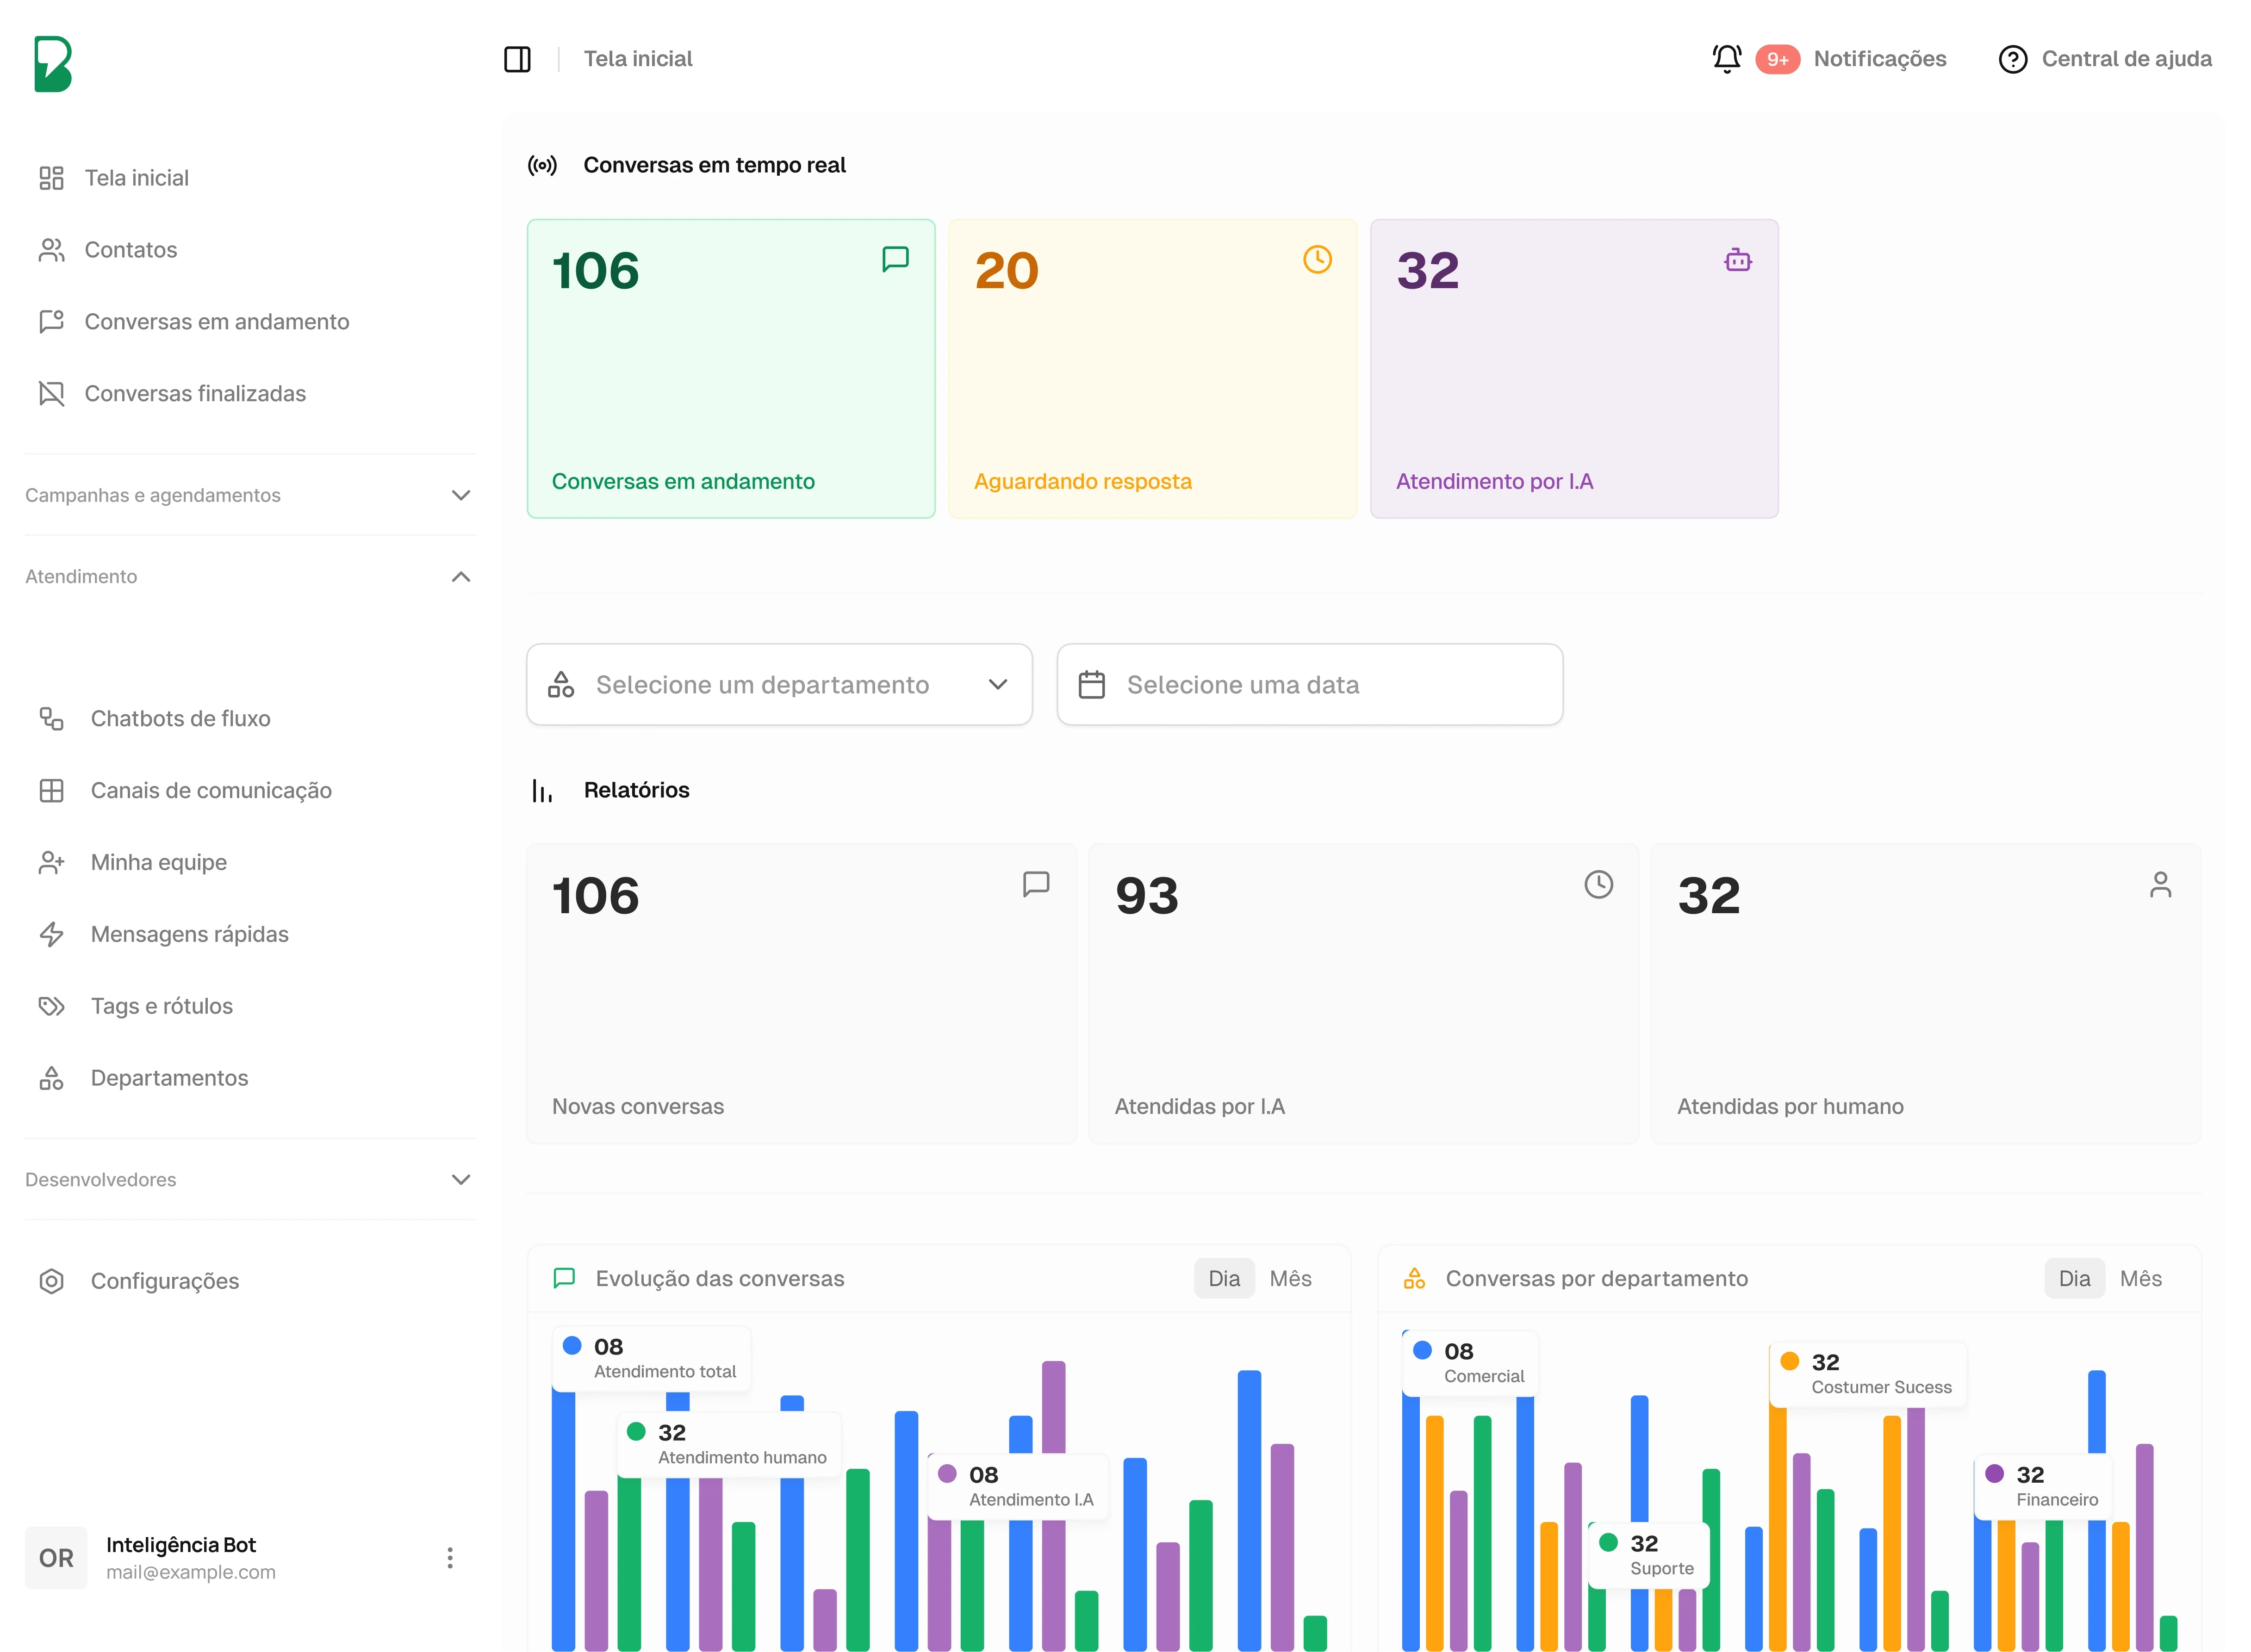Screen dimensions: 2251x1652
Task: Open three-dot menu beside Inteligência Bot
Action: tap(450, 1557)
